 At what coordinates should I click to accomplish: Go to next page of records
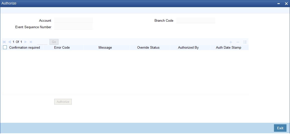(x=26, y=42)
